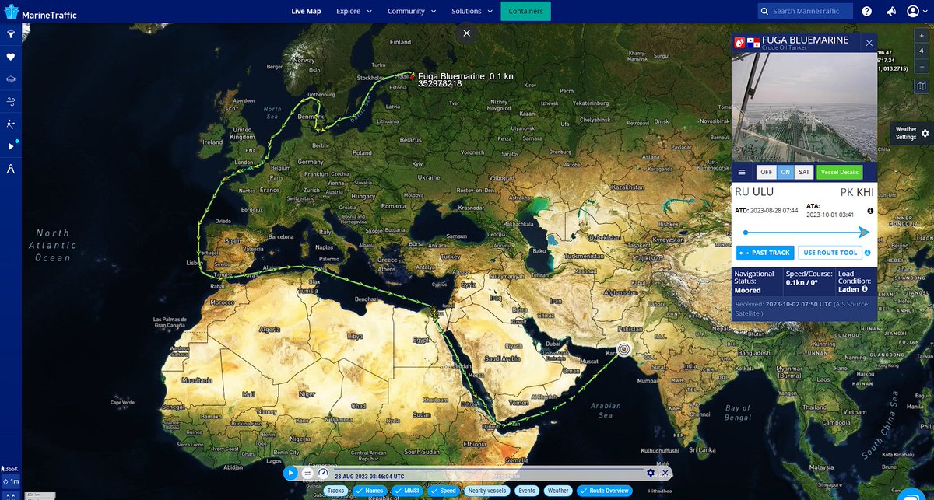Click the info icon next to ATA
The width and height of the screenshot is (934, 500).
[x=869, y=211]
